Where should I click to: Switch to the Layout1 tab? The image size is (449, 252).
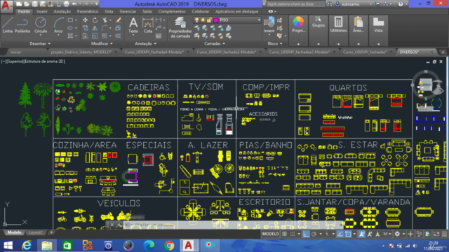pyautogui.click(x=36, y=232)
